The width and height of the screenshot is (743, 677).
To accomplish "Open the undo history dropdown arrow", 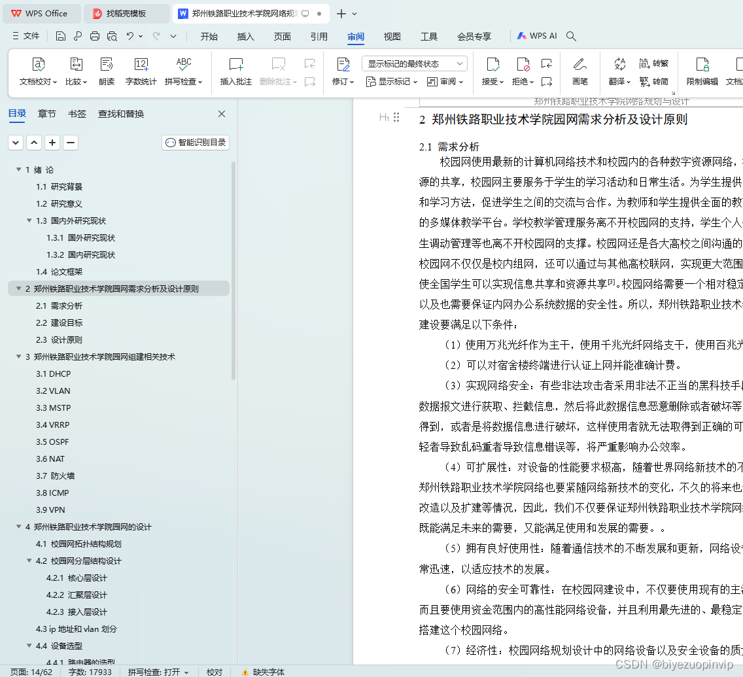I will point(141,36).
